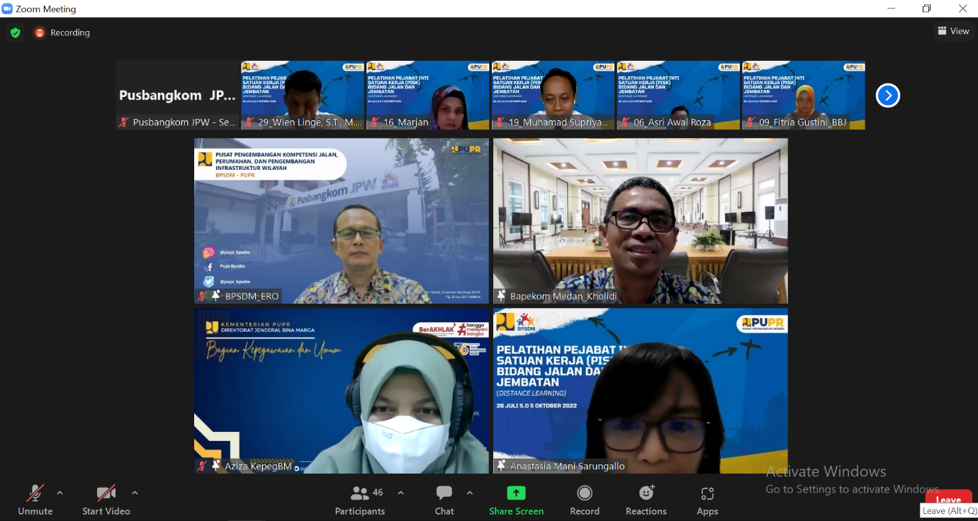This screenshot has height=521, width=978.
Task: Click the Share Screen icon
Action: (x=516, y=493)
